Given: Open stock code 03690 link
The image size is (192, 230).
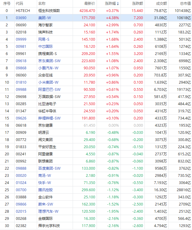Looking at the screenshot, I should (x=21, y=18).
